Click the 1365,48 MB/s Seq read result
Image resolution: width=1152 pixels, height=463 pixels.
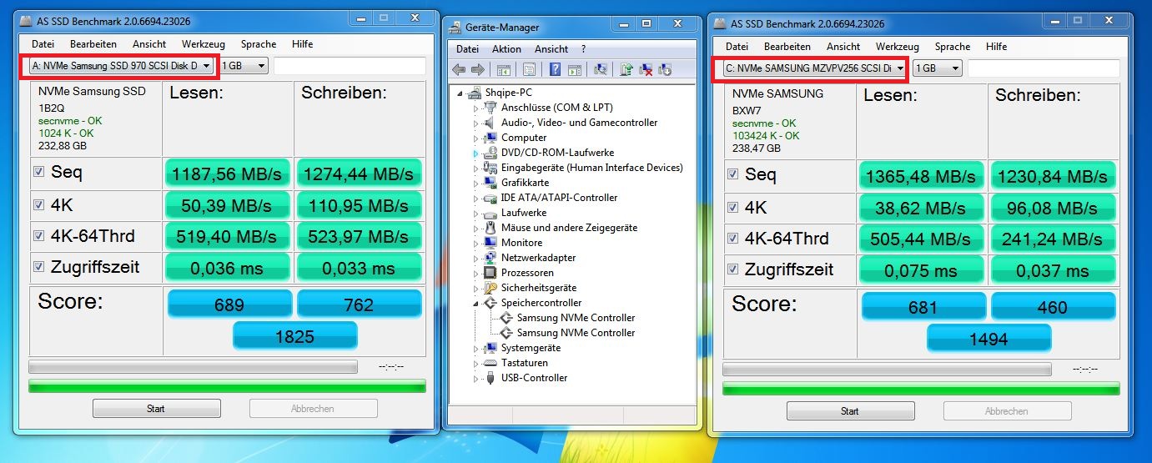pyautogui.click(x=923, y=176)
